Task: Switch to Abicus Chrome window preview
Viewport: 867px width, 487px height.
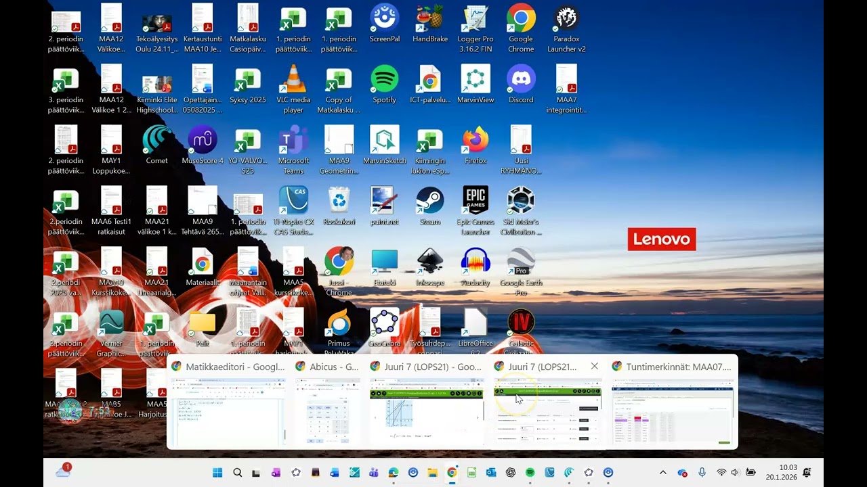Action: click(326, 402)
